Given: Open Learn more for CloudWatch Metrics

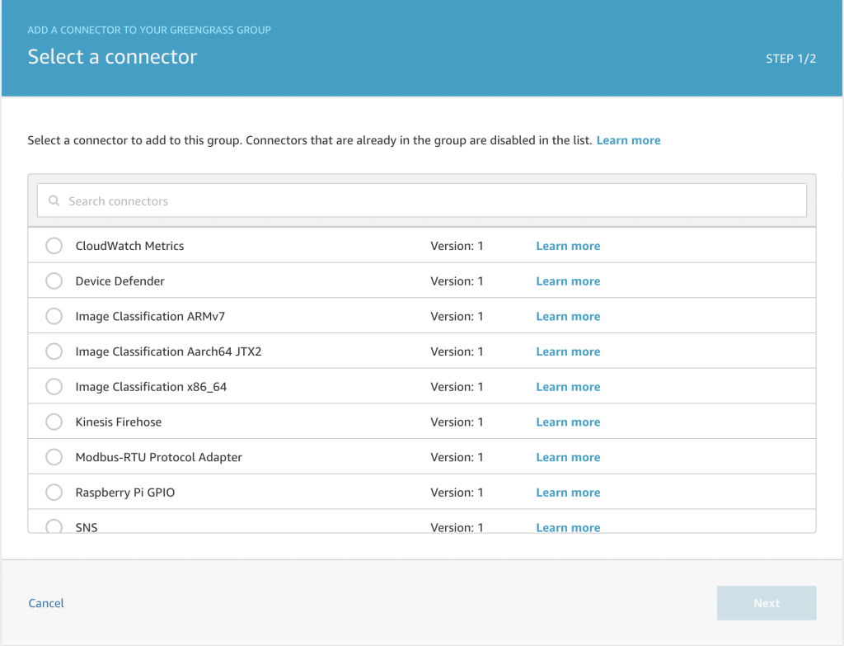Looking at the screenshot, I should point(568,246).
